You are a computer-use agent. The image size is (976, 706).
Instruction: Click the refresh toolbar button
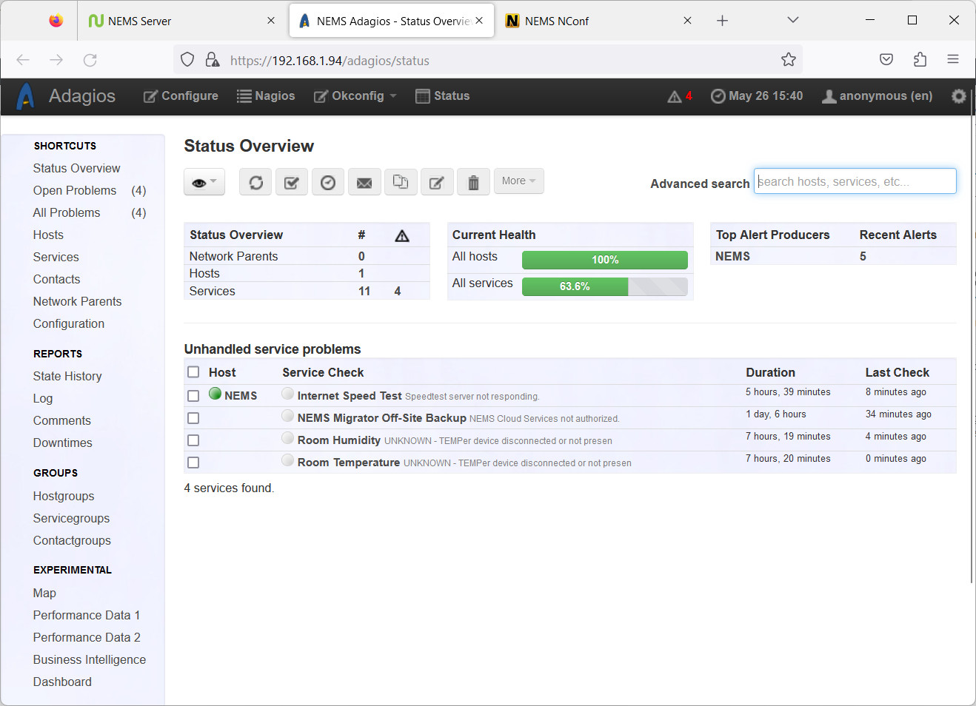pos(255,182)
